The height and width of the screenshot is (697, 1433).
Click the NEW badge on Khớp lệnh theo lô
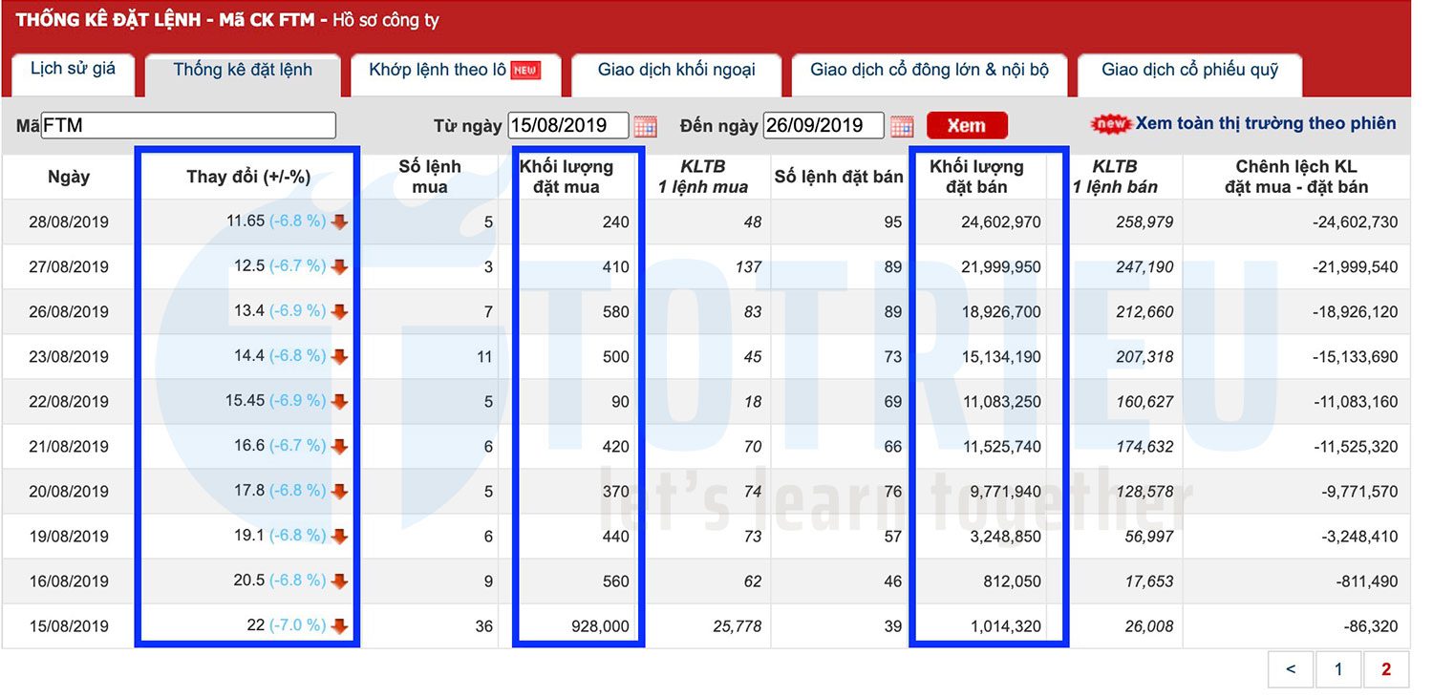(x=525, y=70)
